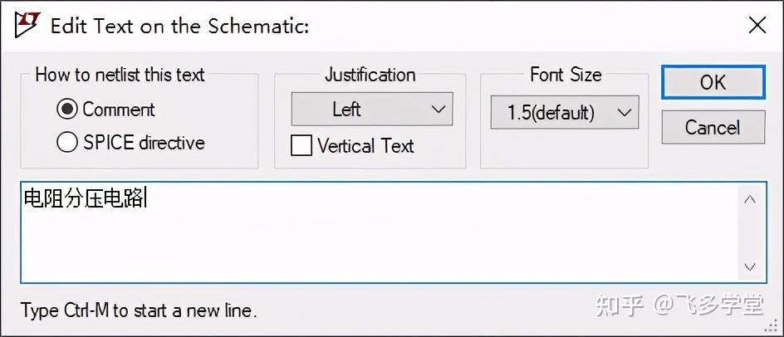Select the Comment radio button

pos(68,110)
